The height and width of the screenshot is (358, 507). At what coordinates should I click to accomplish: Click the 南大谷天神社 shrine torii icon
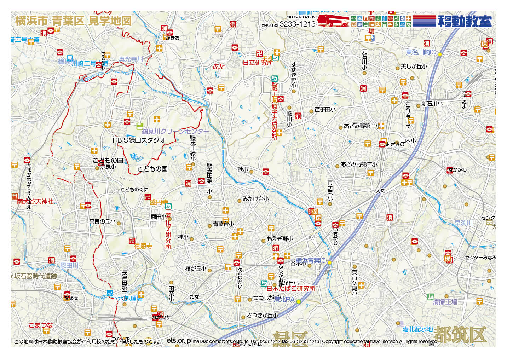pyautogui.click(x=15, y=196)
